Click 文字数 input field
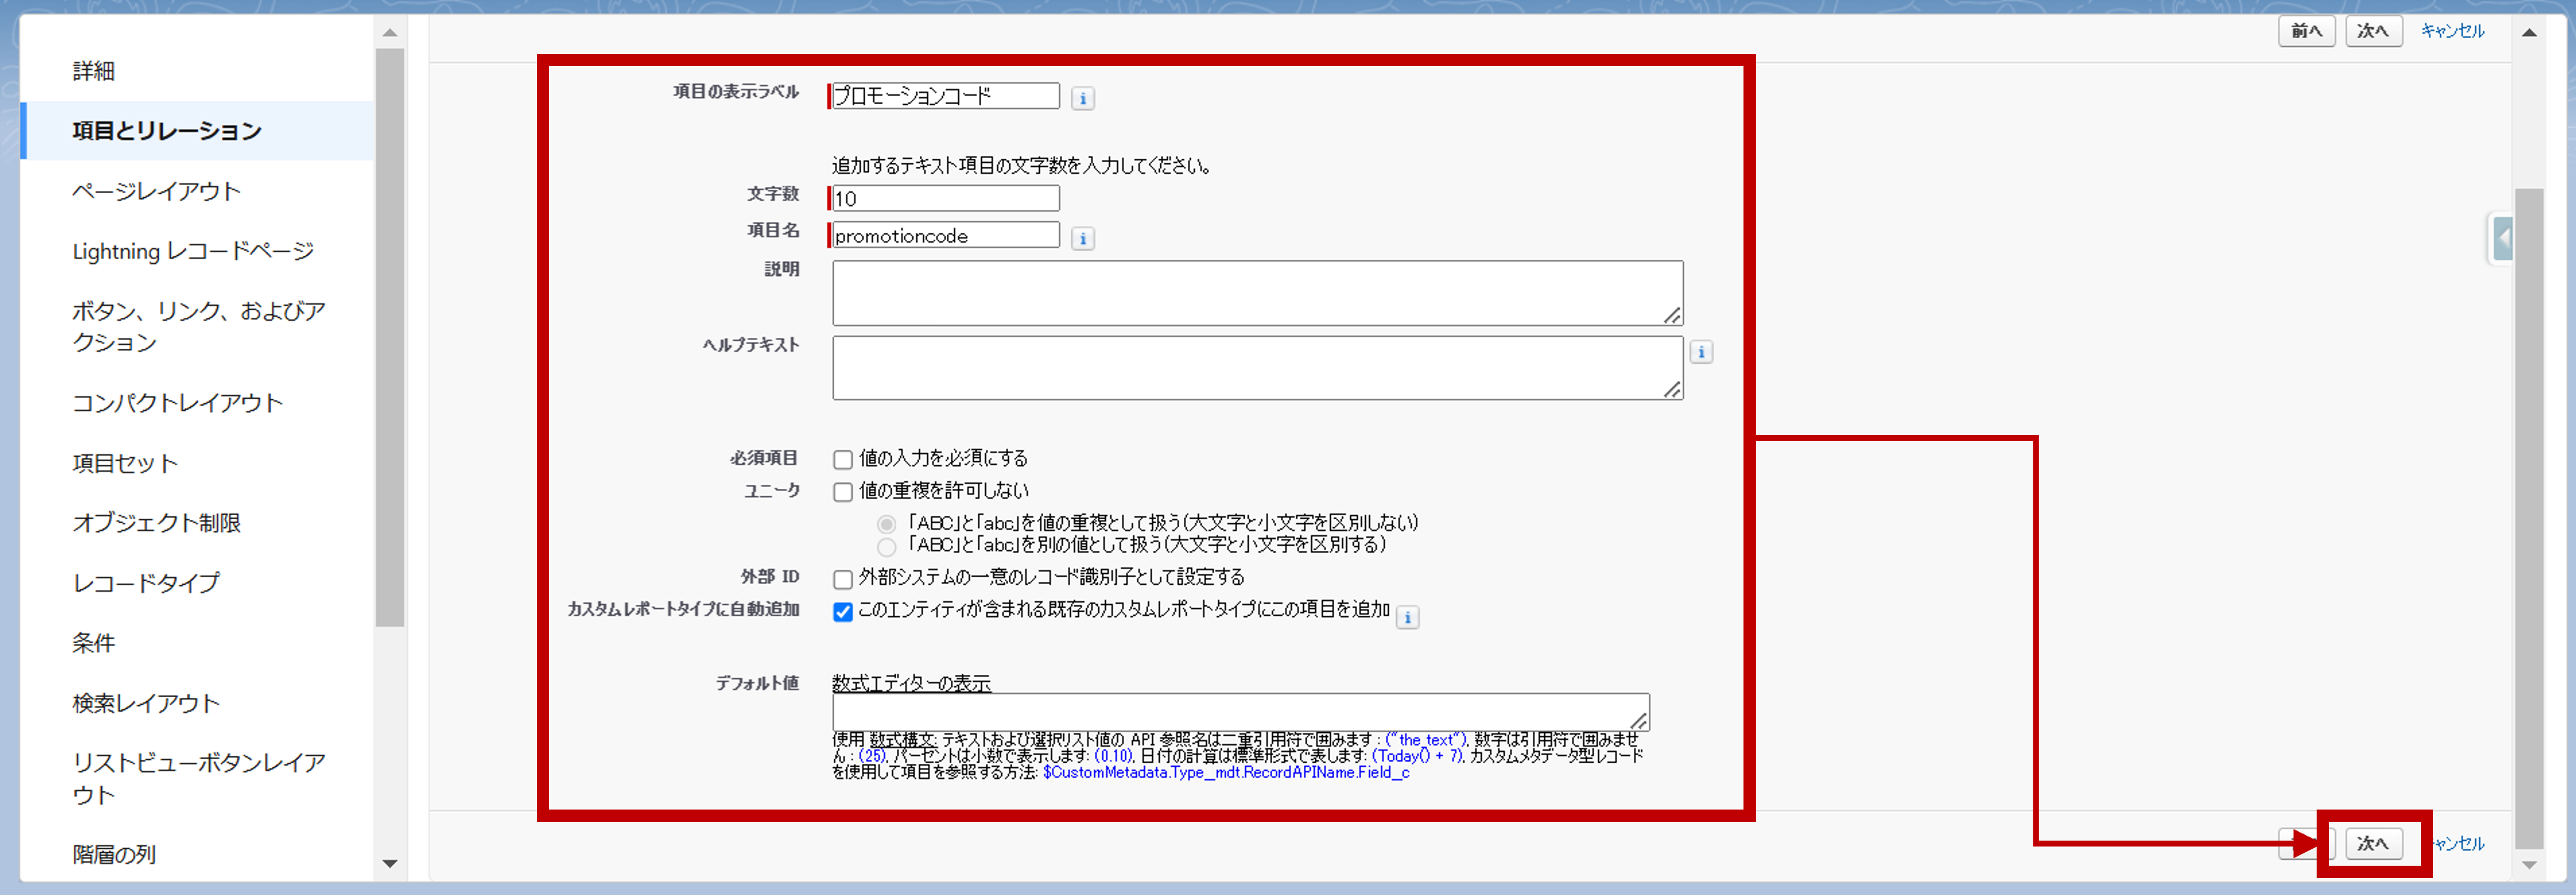This screenshot has height=895, width=2576. (x=945, y=198)
